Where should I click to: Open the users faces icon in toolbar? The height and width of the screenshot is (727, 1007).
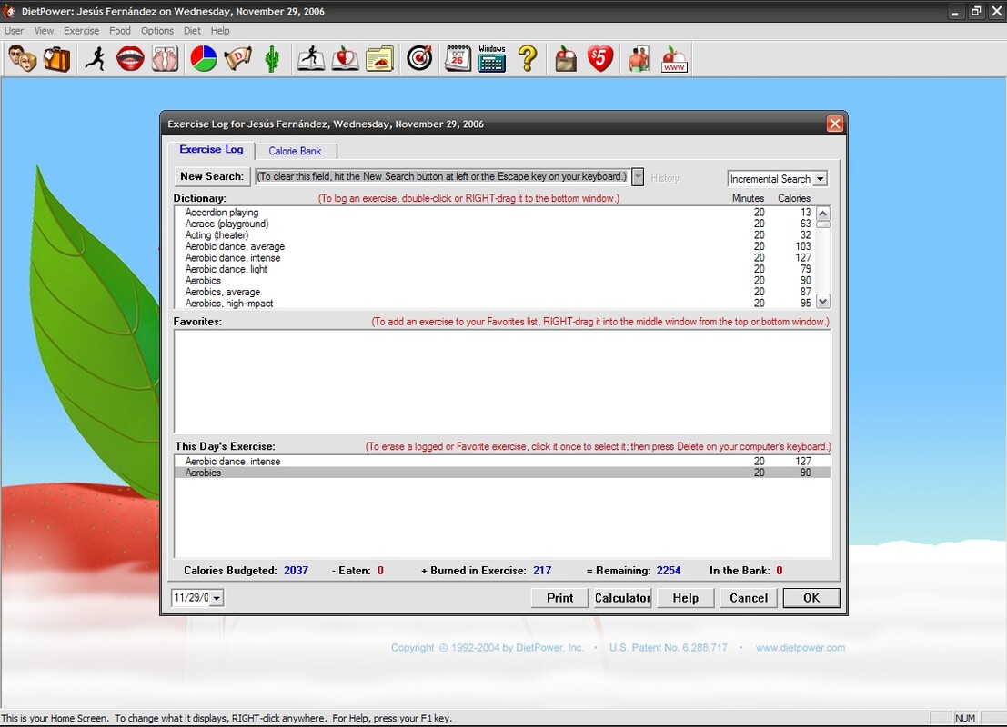pos(23,59)
